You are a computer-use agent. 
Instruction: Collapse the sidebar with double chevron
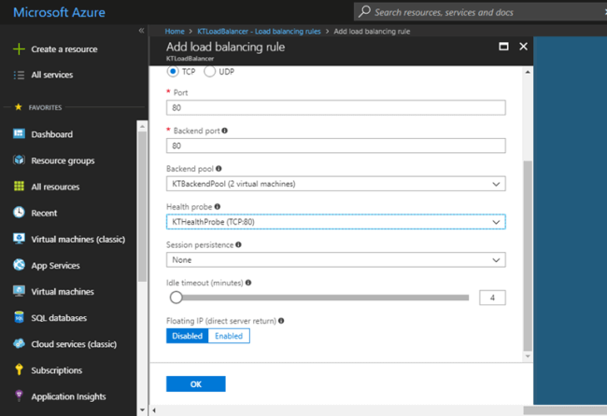tap(141, 31)
